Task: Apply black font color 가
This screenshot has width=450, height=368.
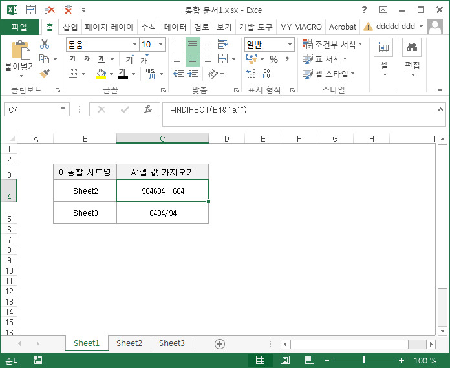Action: coord(123,74)
